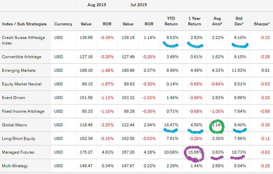This screenshot has width=273, height=174.
Task: Select the -0.29% 1 Year Return cell
Action: [196, 139]
